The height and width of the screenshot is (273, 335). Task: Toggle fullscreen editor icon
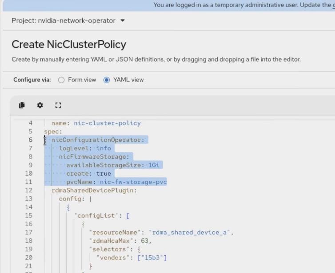coord(58,105)
